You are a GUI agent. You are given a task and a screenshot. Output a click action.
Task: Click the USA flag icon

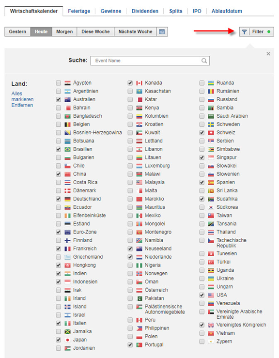pyautogui.click(x=211, y=295)
